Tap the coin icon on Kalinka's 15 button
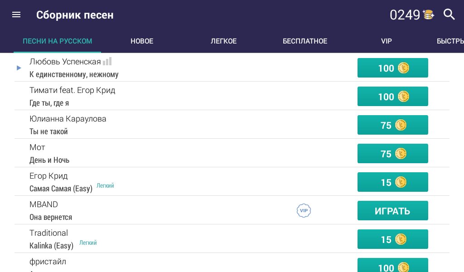 click(x=401, y=239)
